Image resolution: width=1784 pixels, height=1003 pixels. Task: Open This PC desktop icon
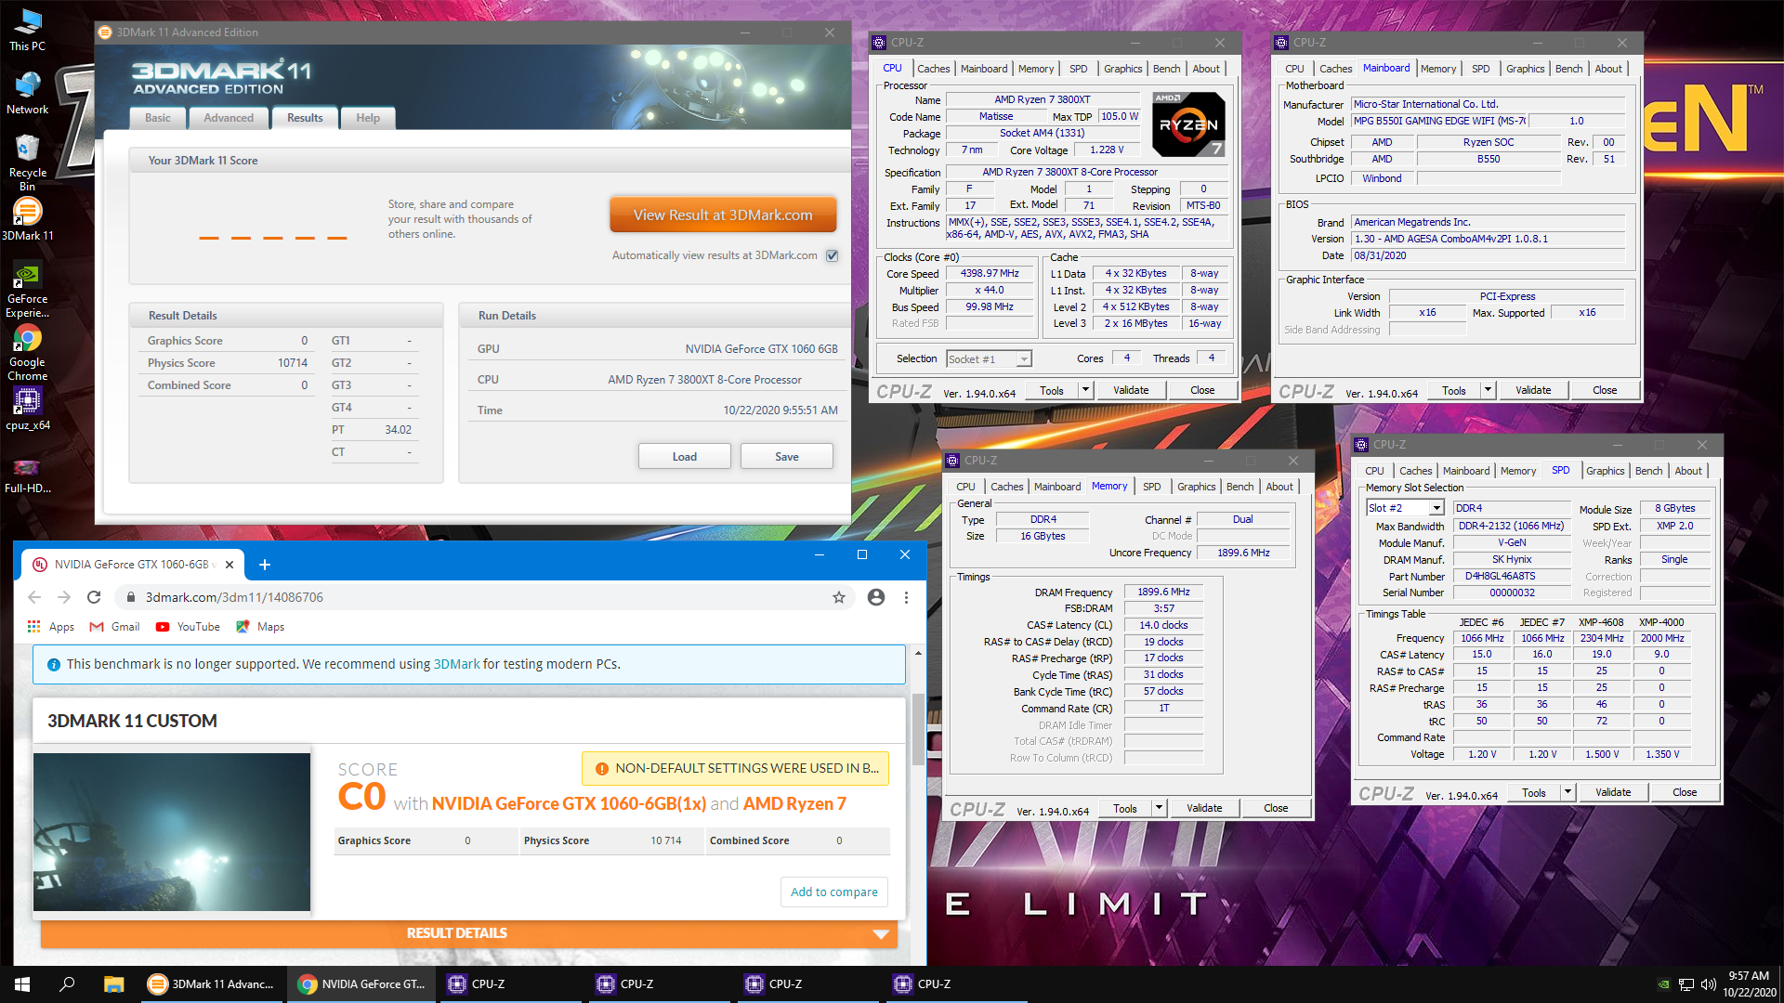[x=27, y=30]
